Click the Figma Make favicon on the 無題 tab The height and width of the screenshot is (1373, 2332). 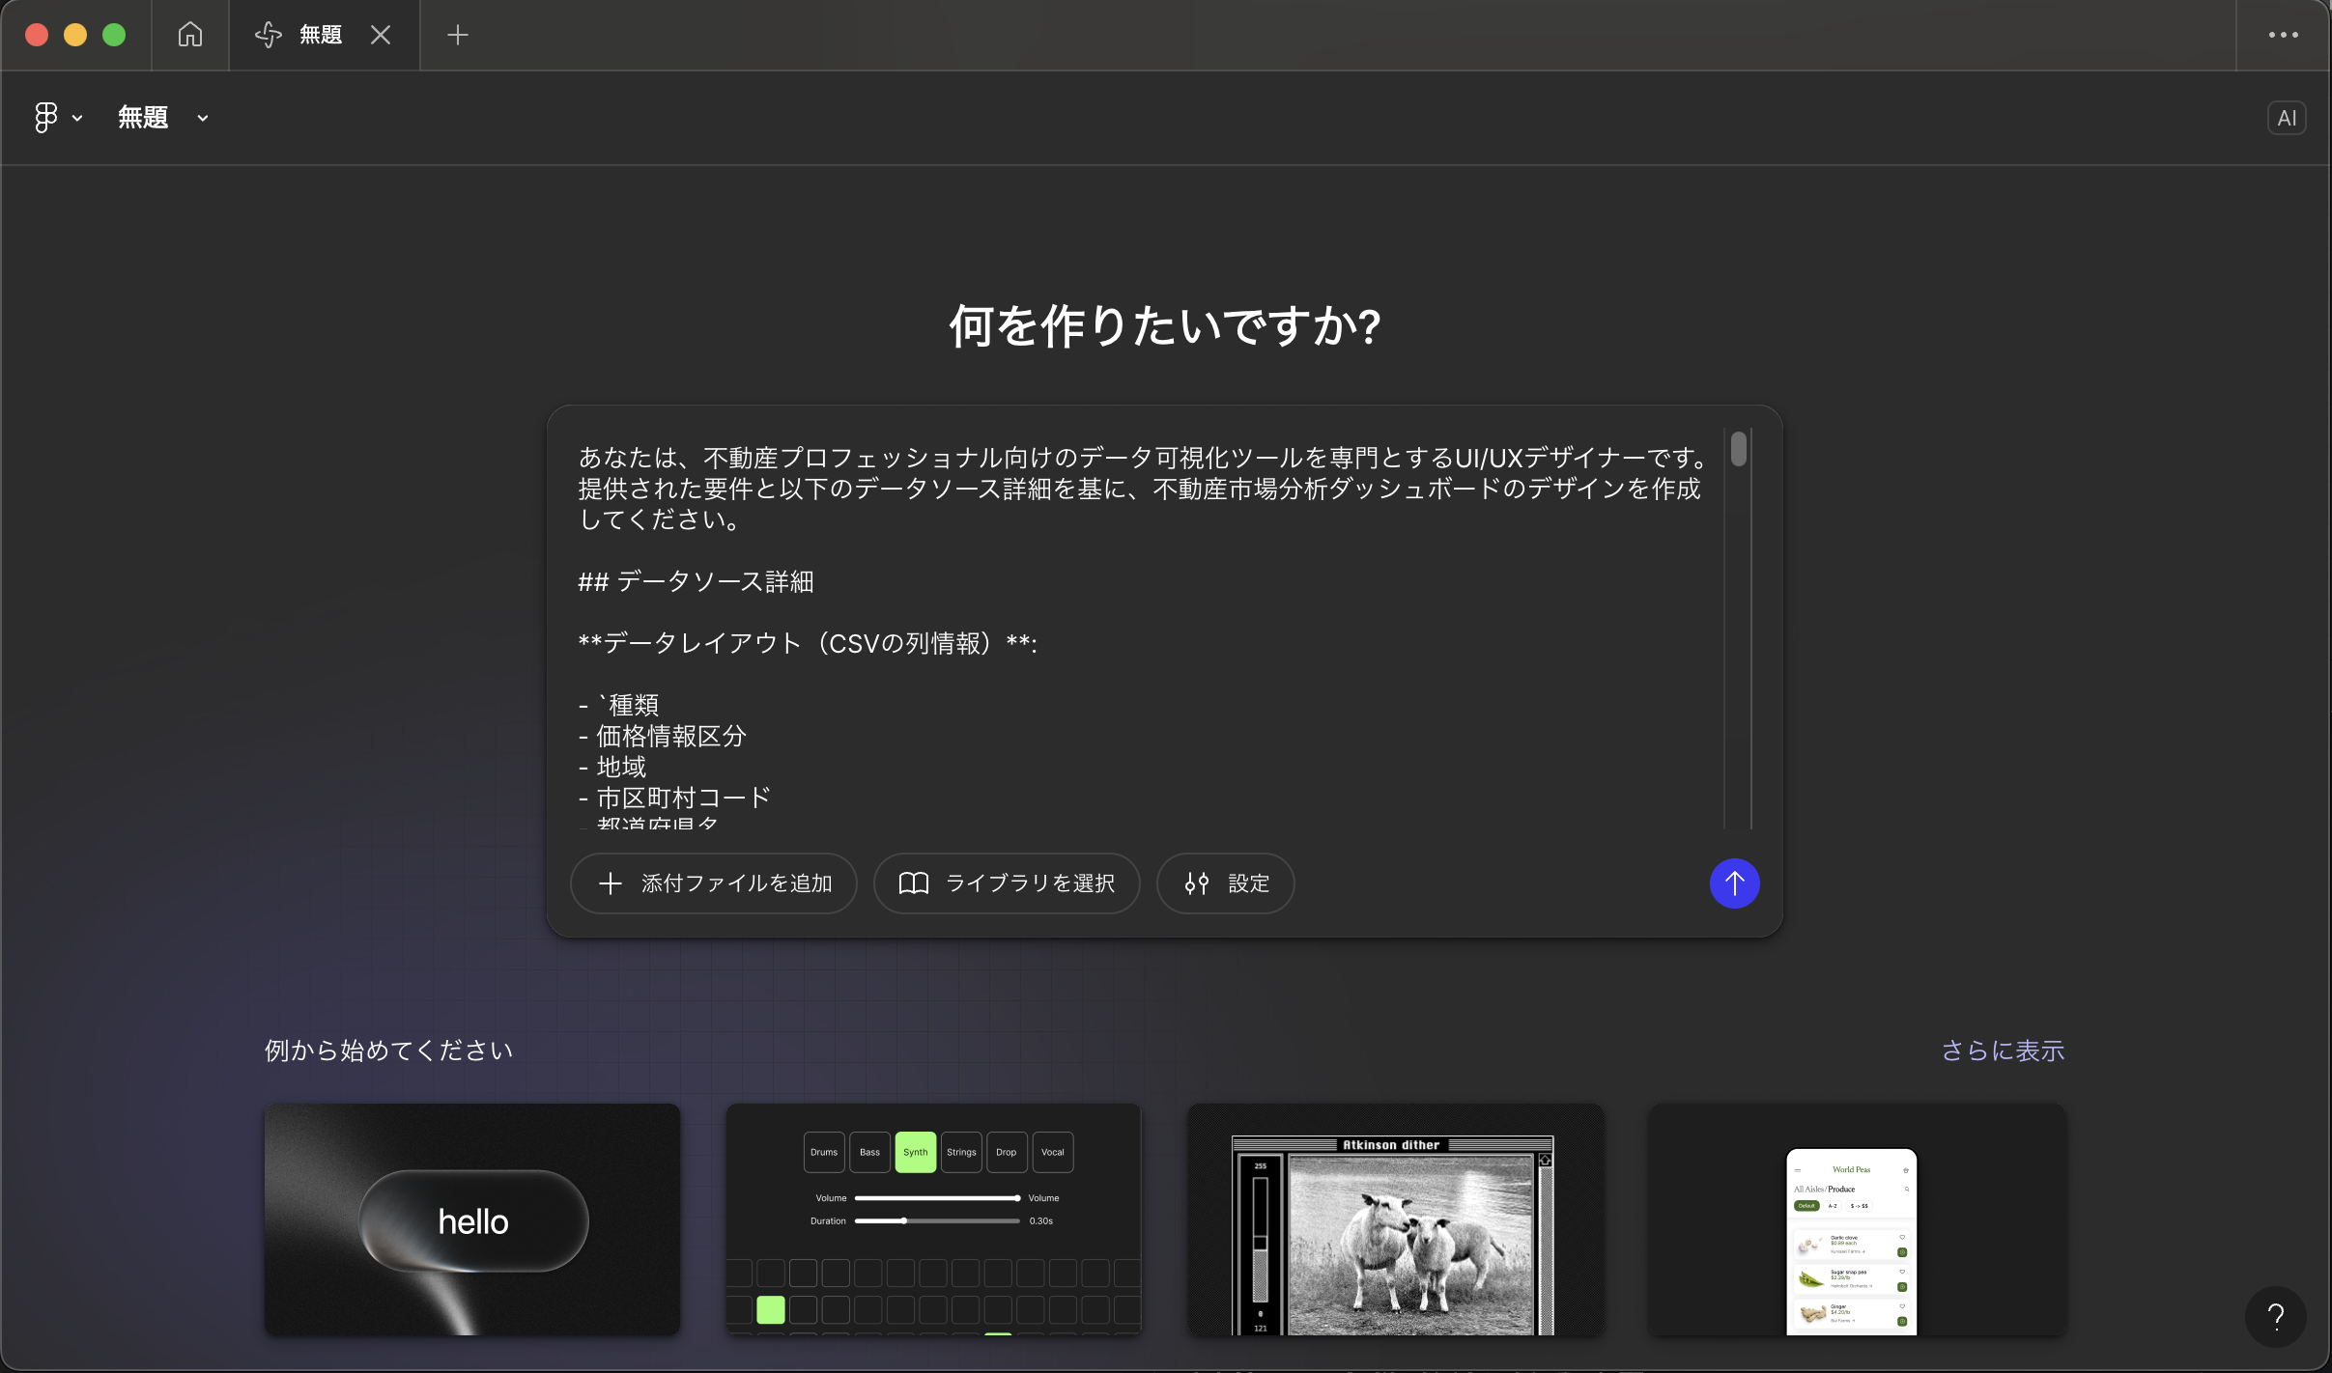[268, 35]
